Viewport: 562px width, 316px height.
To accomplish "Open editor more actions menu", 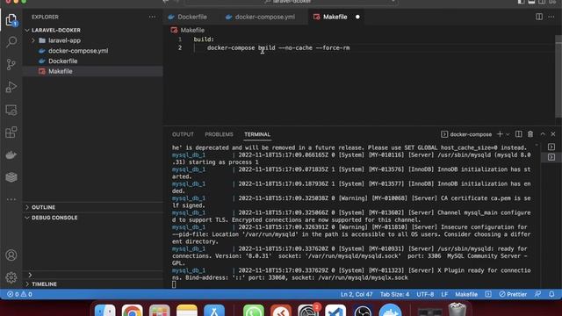I will tap(551, 17).
